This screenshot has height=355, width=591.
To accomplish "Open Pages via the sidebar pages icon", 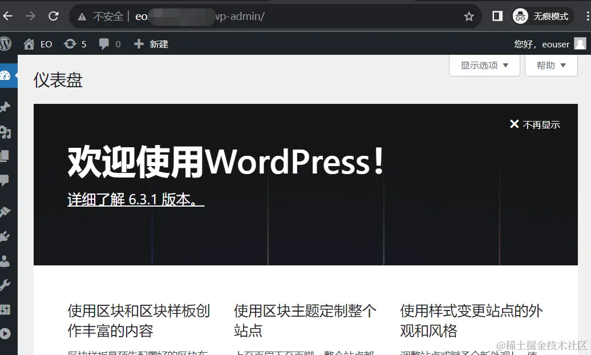I will 5,156.
